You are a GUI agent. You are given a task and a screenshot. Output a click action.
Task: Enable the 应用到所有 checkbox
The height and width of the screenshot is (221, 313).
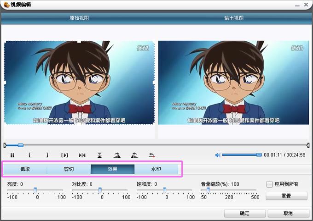tap(269, 184)
